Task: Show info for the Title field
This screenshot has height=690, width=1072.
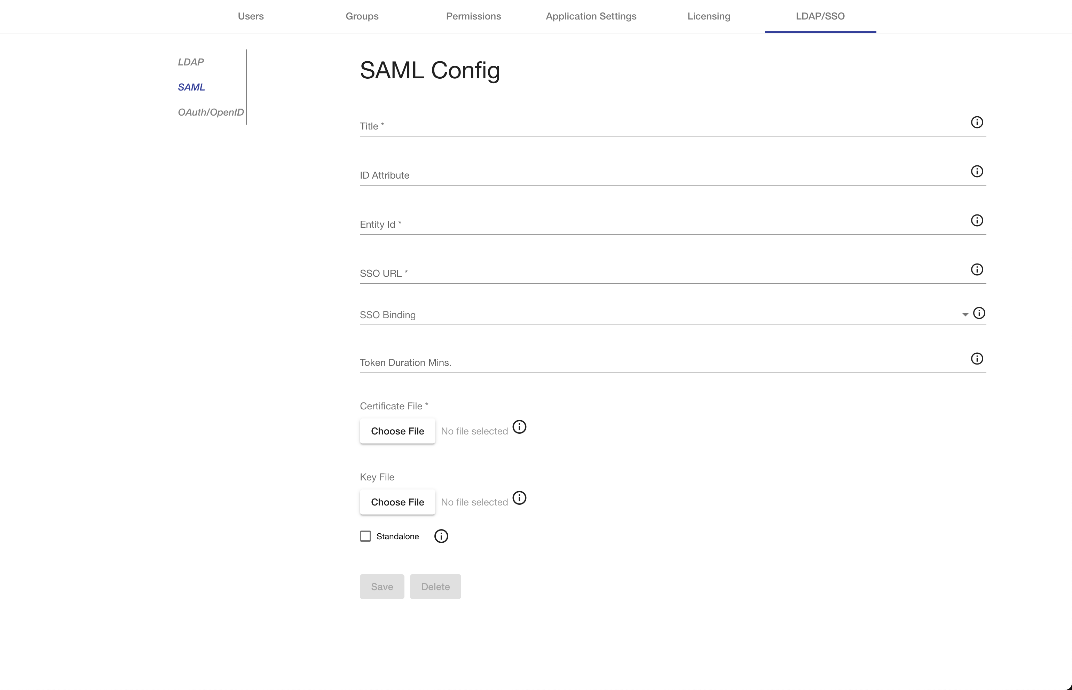Action: coord(977,122)
